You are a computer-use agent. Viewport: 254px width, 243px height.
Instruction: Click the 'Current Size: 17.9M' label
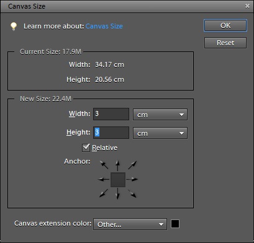(x=50, y=51)
